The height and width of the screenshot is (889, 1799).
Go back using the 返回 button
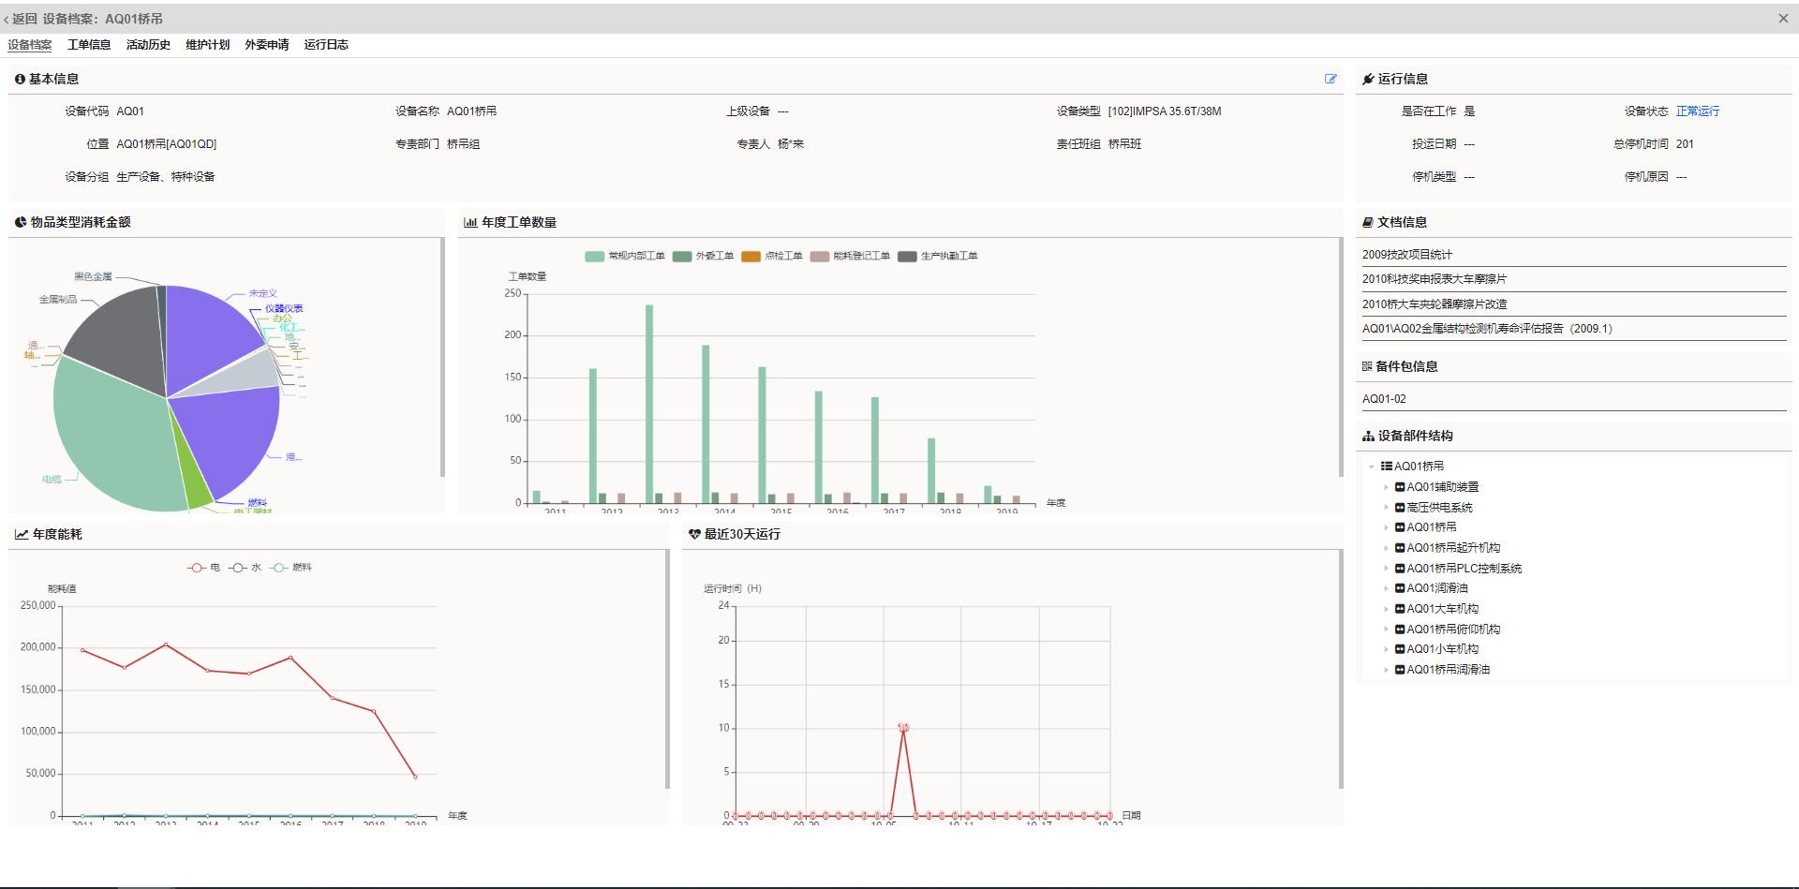coord(21,19)
